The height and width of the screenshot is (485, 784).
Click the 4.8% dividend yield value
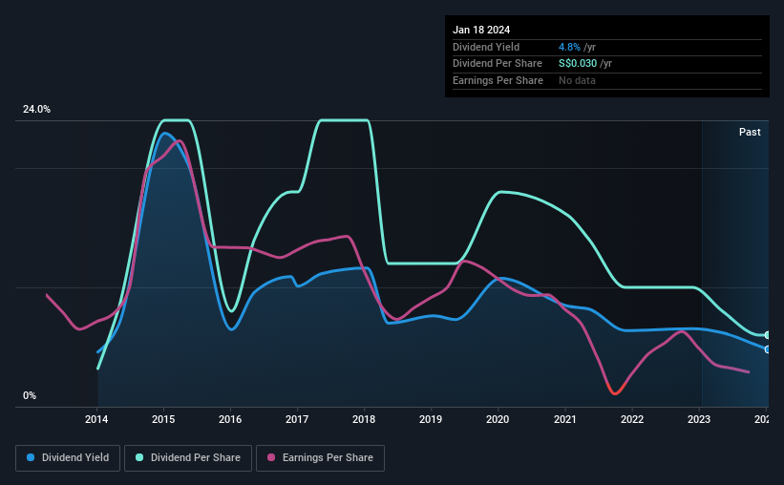tap(569, 47)
